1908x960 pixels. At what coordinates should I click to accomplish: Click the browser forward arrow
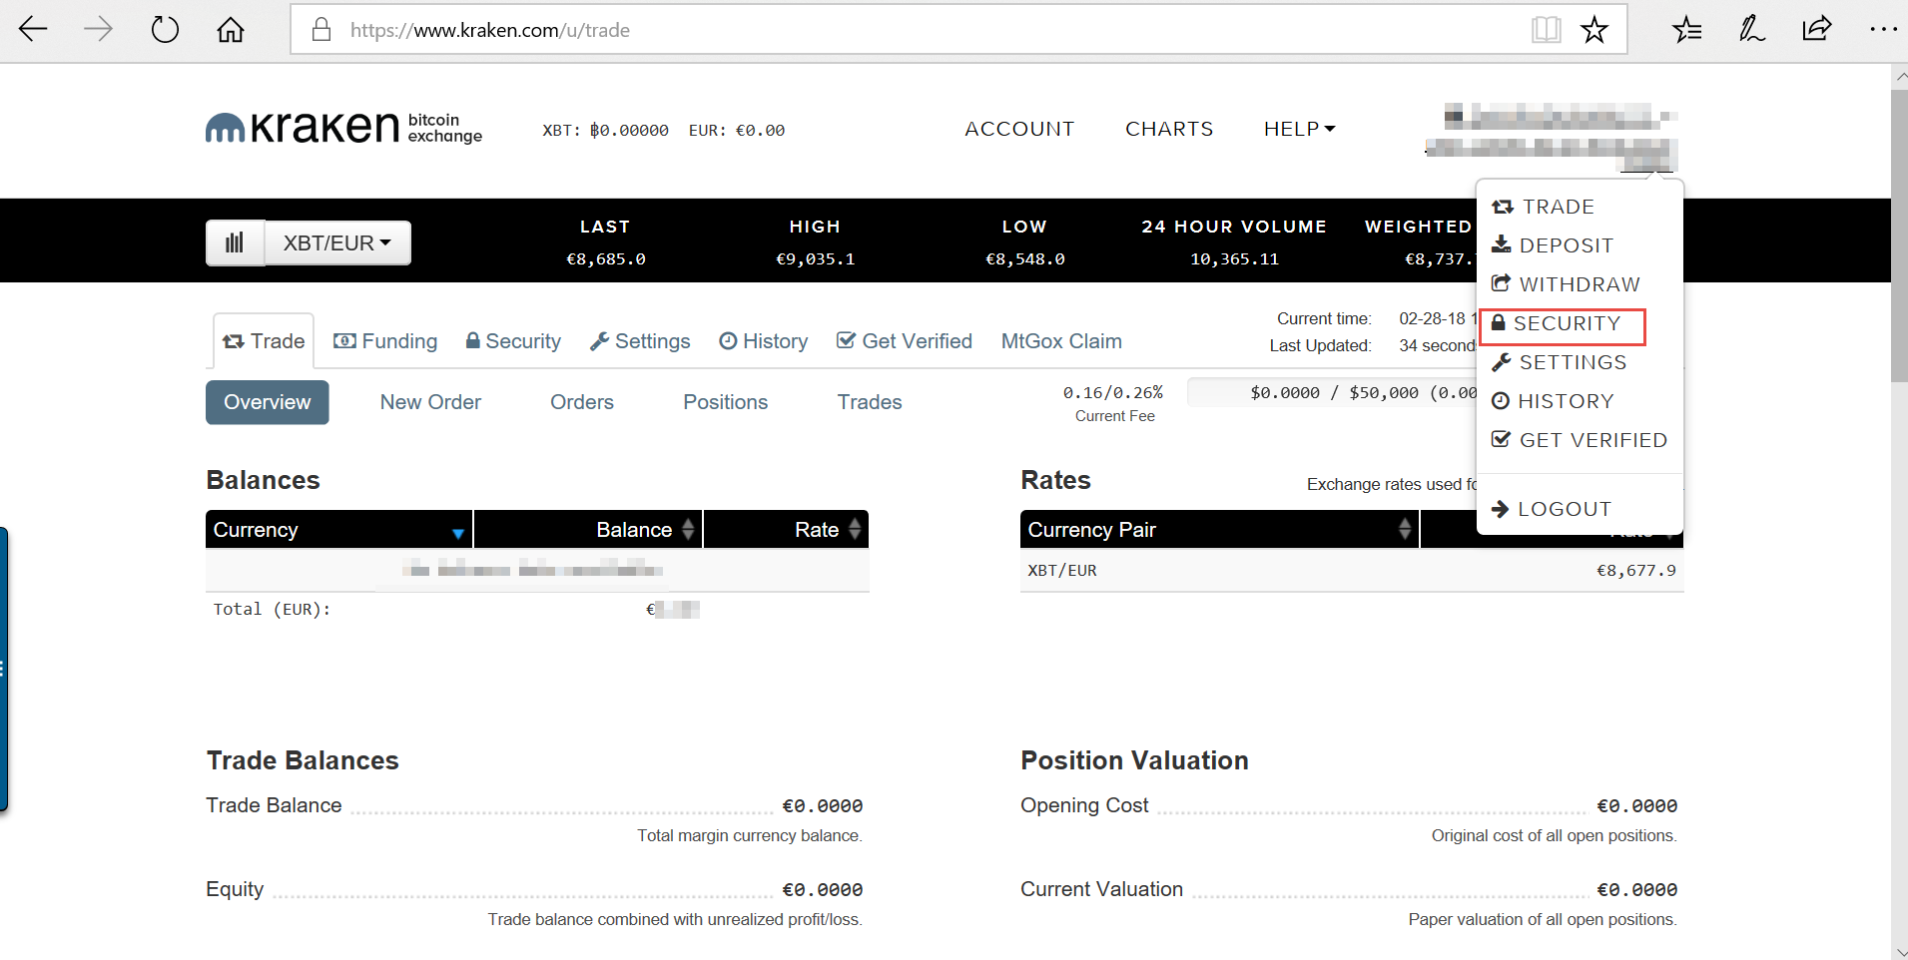point(98,29)
